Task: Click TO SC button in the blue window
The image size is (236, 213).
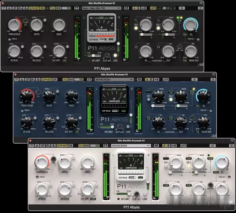Action: click(192, 92)
